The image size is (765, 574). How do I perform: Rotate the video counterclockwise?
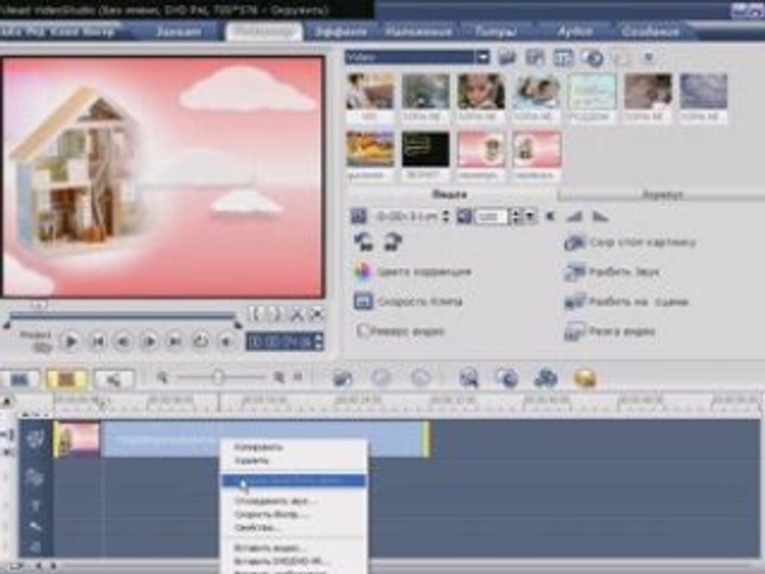click(x=364, y=242)
